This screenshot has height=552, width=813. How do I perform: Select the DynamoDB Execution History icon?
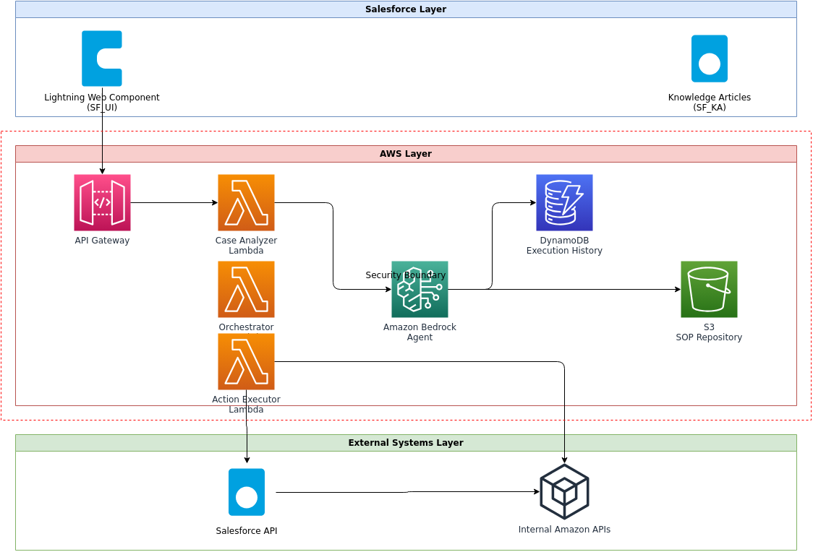(x=564, y=203)
